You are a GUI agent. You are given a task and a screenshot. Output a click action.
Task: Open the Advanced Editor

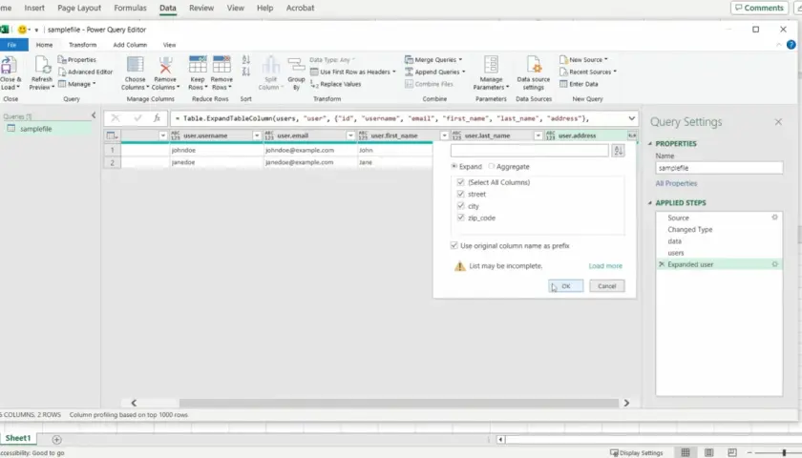[x=85, y=73]
